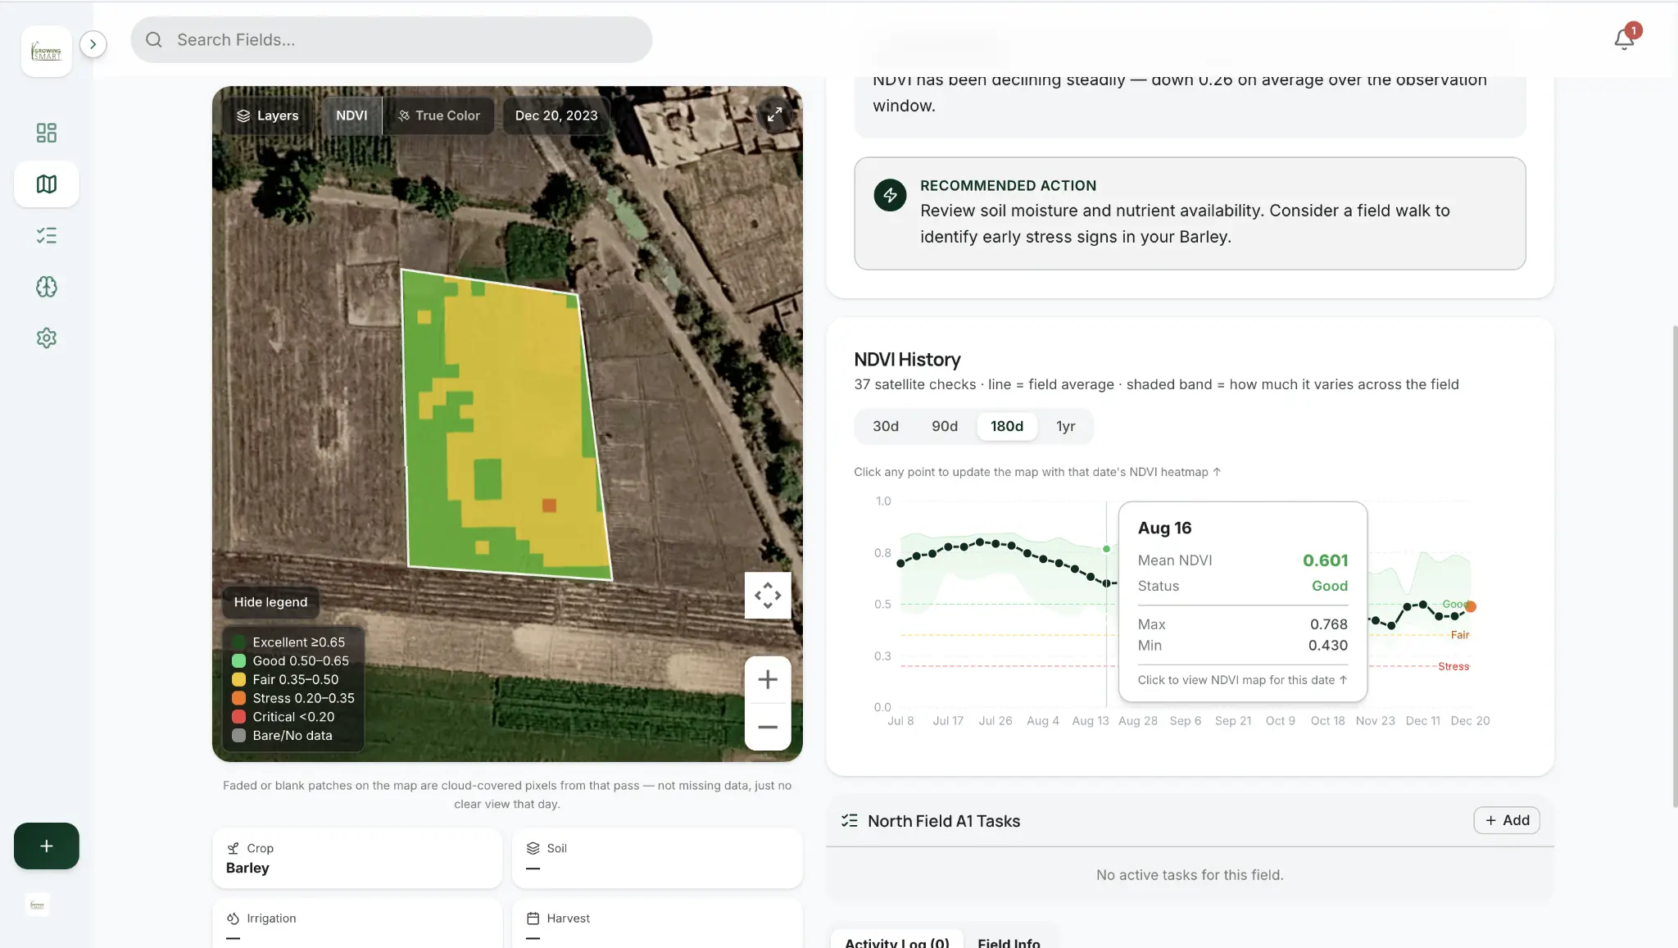Click the Crop sprout icon
The image size is (1678, 948).
coord(234,848)
